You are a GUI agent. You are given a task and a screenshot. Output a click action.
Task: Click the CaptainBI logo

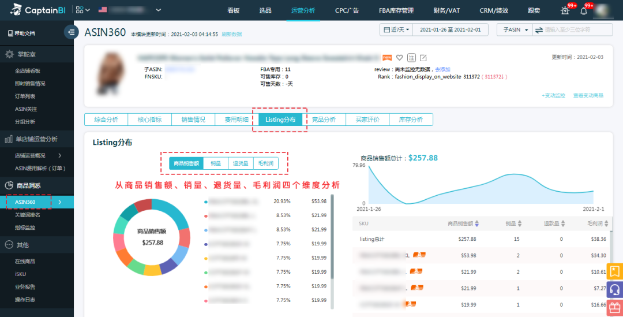38,10
